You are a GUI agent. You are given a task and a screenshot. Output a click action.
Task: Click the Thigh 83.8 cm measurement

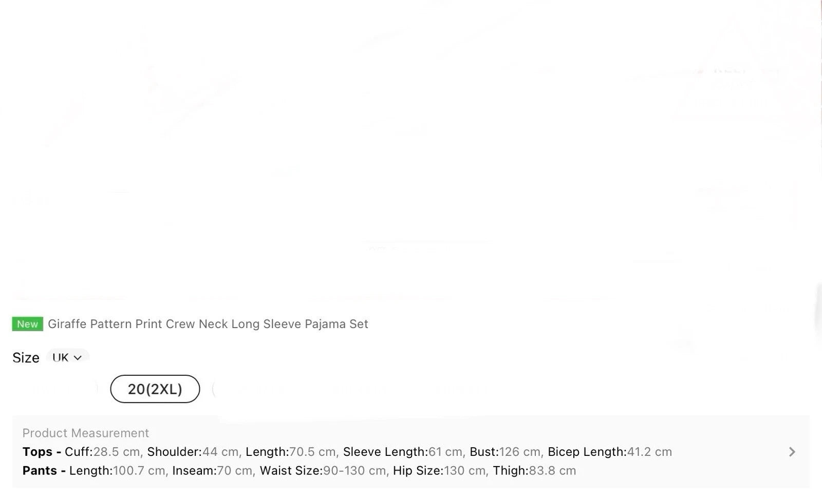click(534, 471)
